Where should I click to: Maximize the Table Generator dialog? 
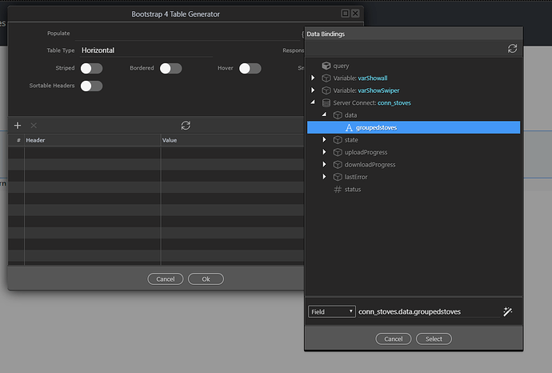[345, 14]
